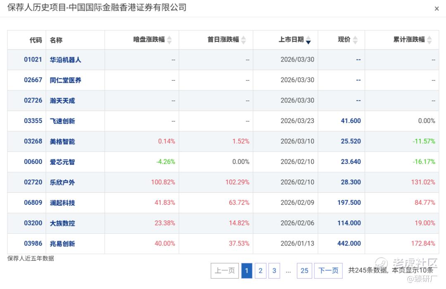446x289 pixels.
Task: Select page 1 in pagination
Action: click(x=247, y=270)
